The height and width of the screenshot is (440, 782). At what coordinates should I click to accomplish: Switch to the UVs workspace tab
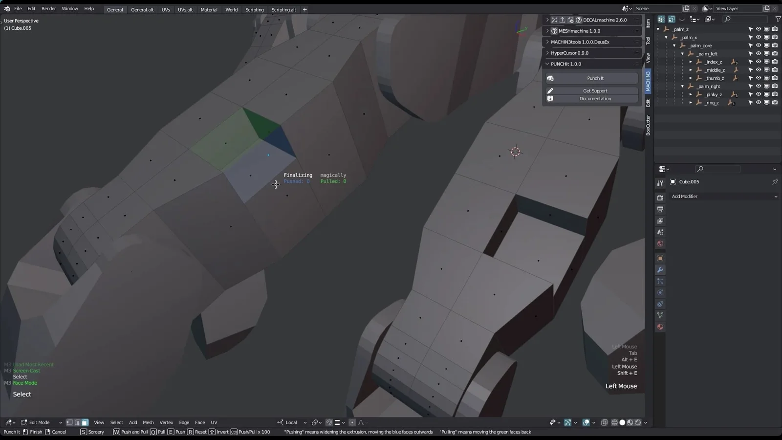tap(166, 9)
